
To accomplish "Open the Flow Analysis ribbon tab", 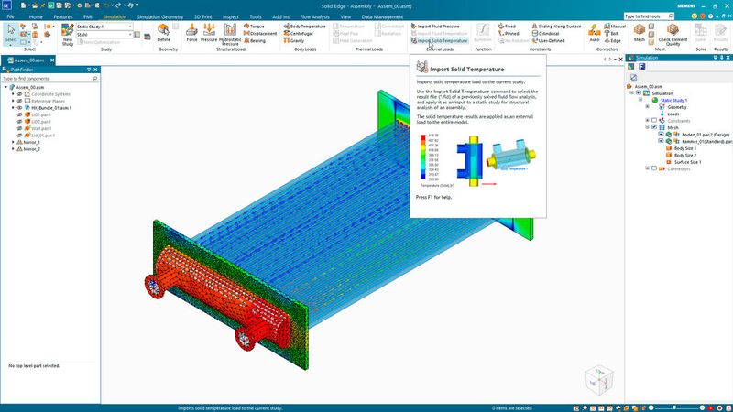I will (314, 16).
